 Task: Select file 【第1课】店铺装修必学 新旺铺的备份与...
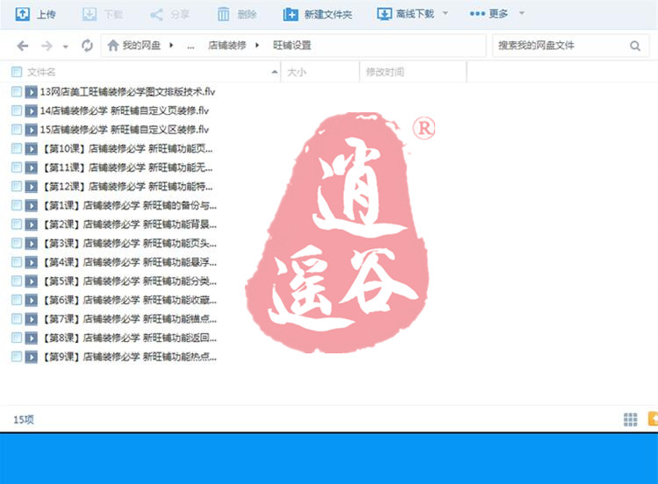point(129,205)
